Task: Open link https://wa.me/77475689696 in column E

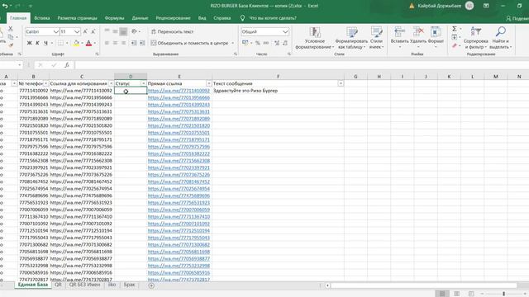Action: pyautogui.click(x=179, y=196)
